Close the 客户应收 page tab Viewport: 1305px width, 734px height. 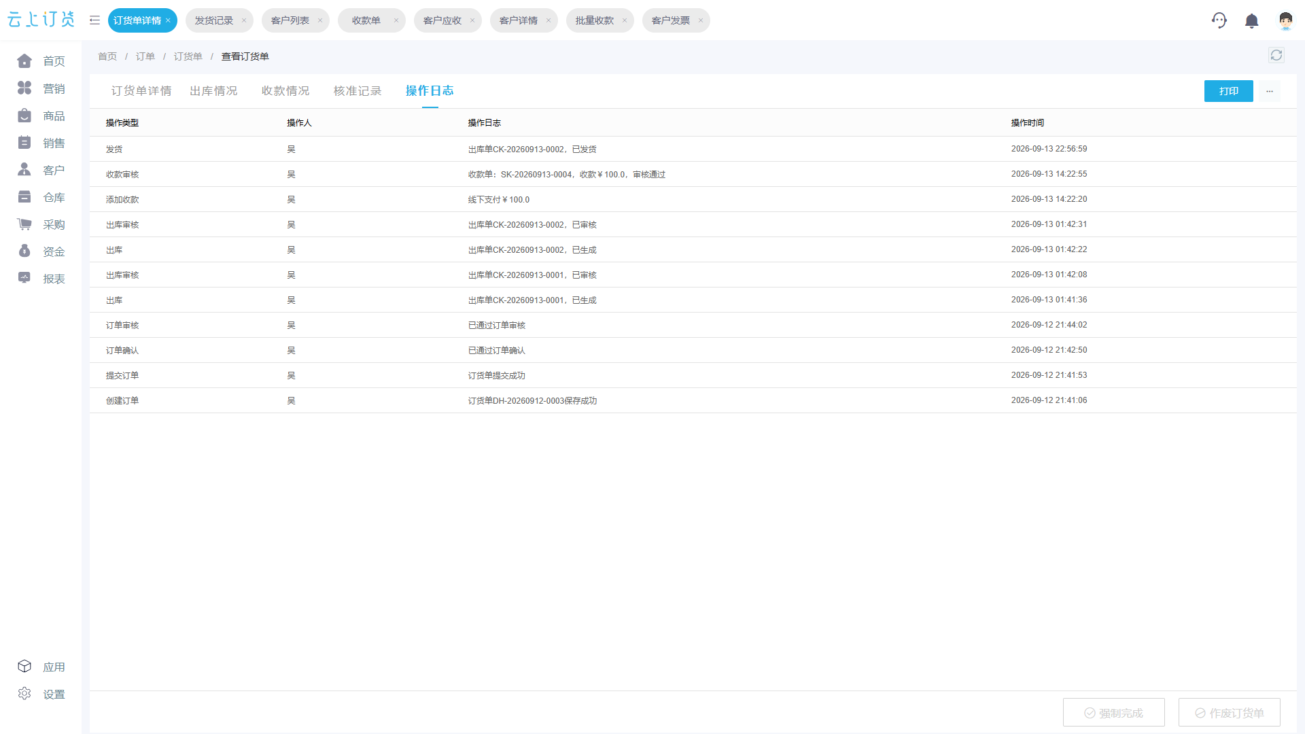pyautogui.click(x=472, y=20)
